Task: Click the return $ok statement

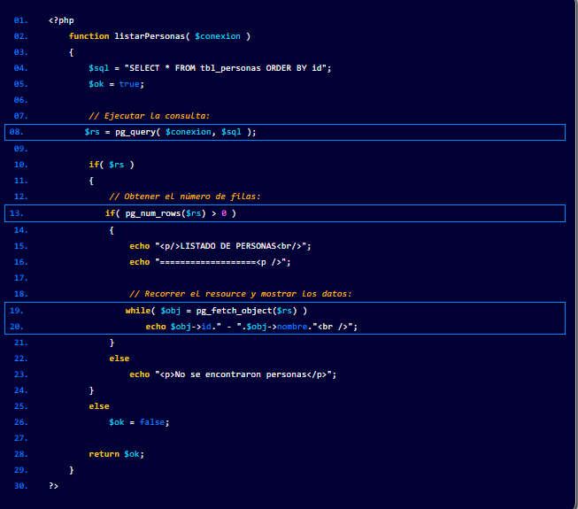Action: [116, 454]
